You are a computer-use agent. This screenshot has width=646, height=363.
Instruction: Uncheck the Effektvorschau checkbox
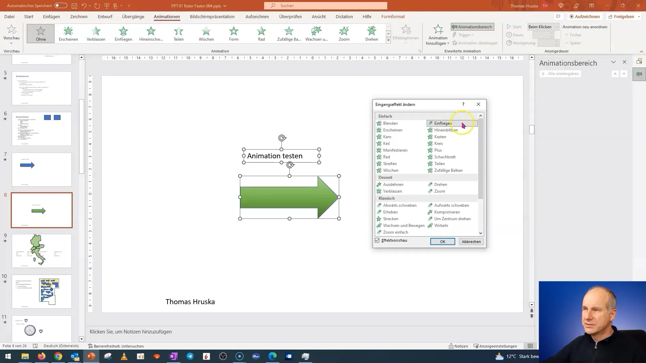[377, 240]
